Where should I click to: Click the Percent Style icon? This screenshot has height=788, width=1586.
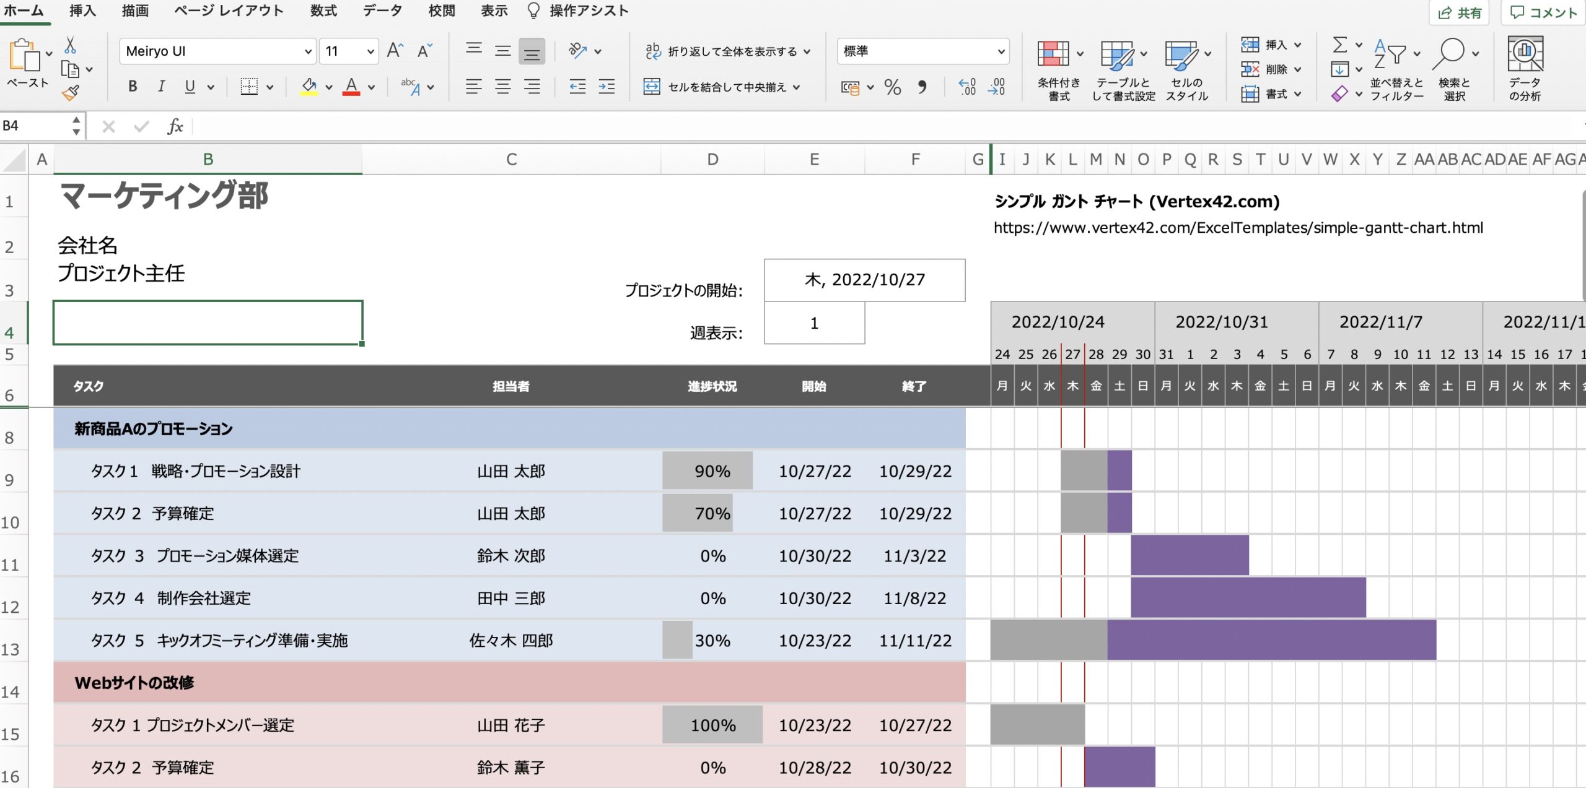892,87
